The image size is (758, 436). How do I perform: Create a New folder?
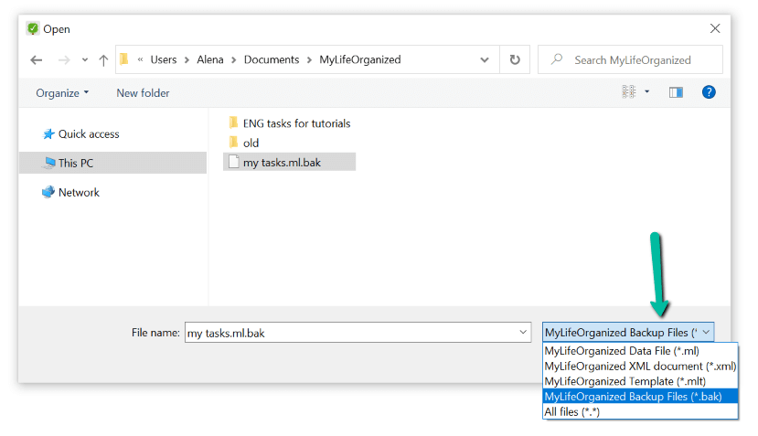143,93
